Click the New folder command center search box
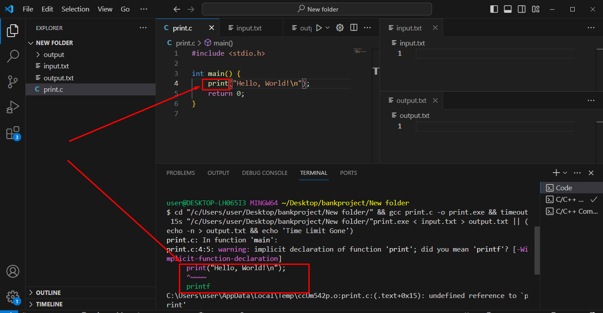 coord(317,9)
